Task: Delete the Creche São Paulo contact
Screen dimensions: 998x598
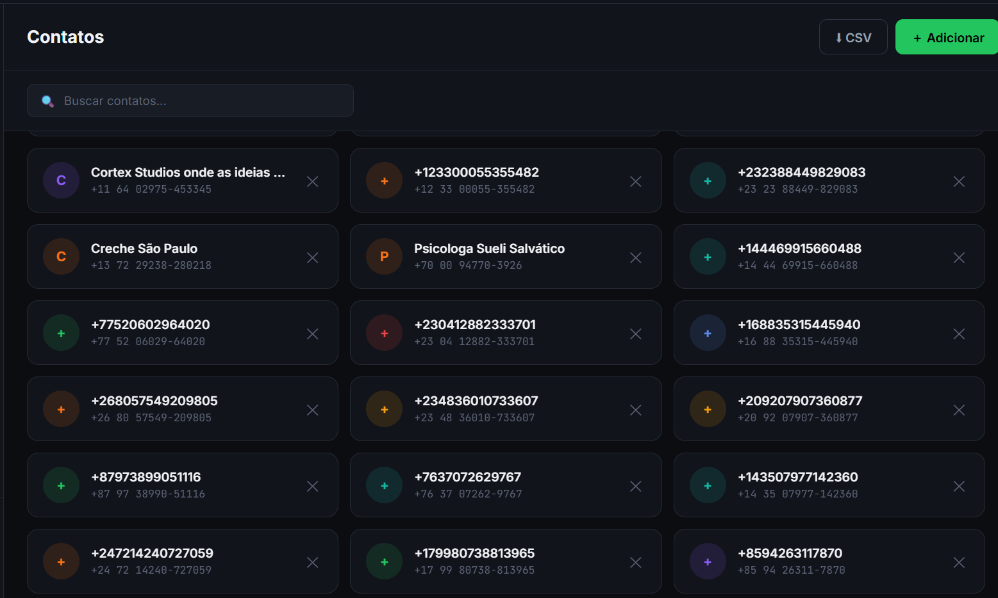Action: tap(313, 257)
